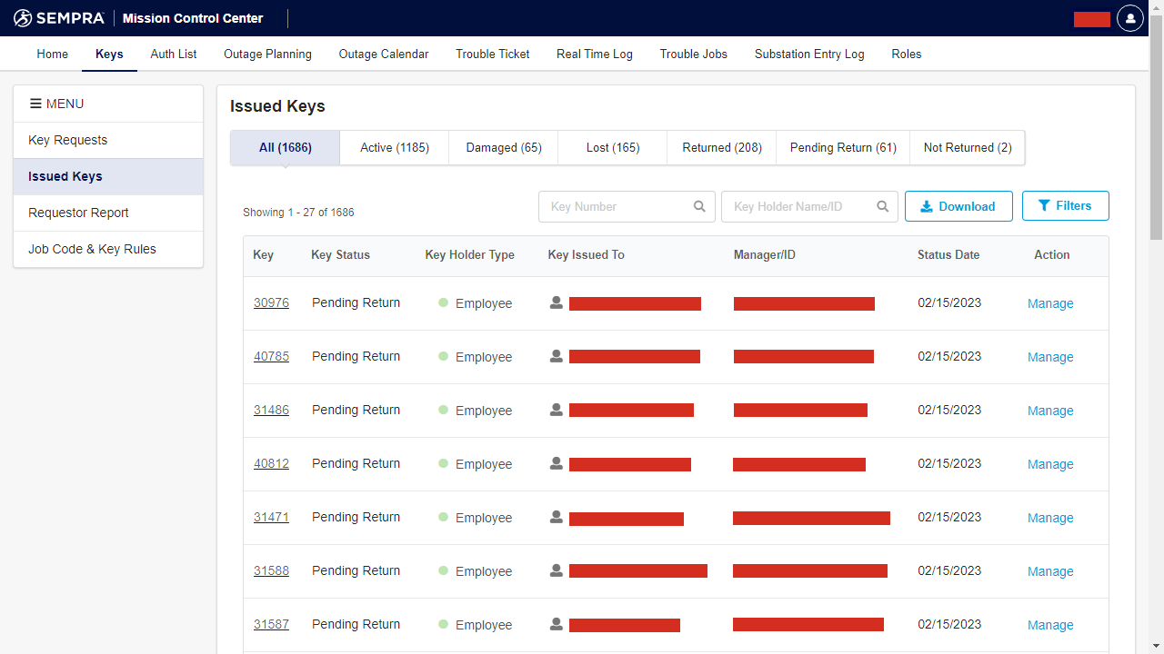Switch to the Lost (165) tab
Image resolution: width=1164 pixels, height=654 pixels.
pyautogui.click(x=611, y=147)
